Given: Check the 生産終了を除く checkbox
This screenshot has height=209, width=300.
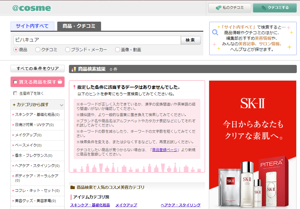Looking at the screenshot, I should point(15,93).
